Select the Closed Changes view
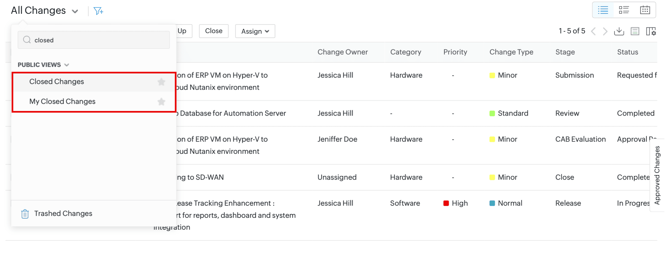 57,82
